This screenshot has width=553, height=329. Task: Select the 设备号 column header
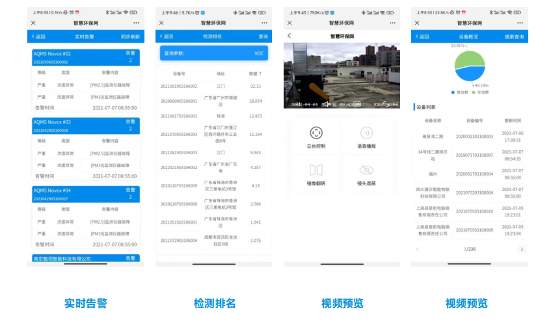click(x=179, y=73)
